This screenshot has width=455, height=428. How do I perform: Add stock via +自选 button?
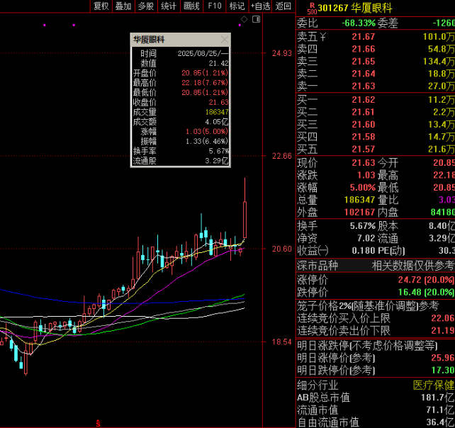260,6
